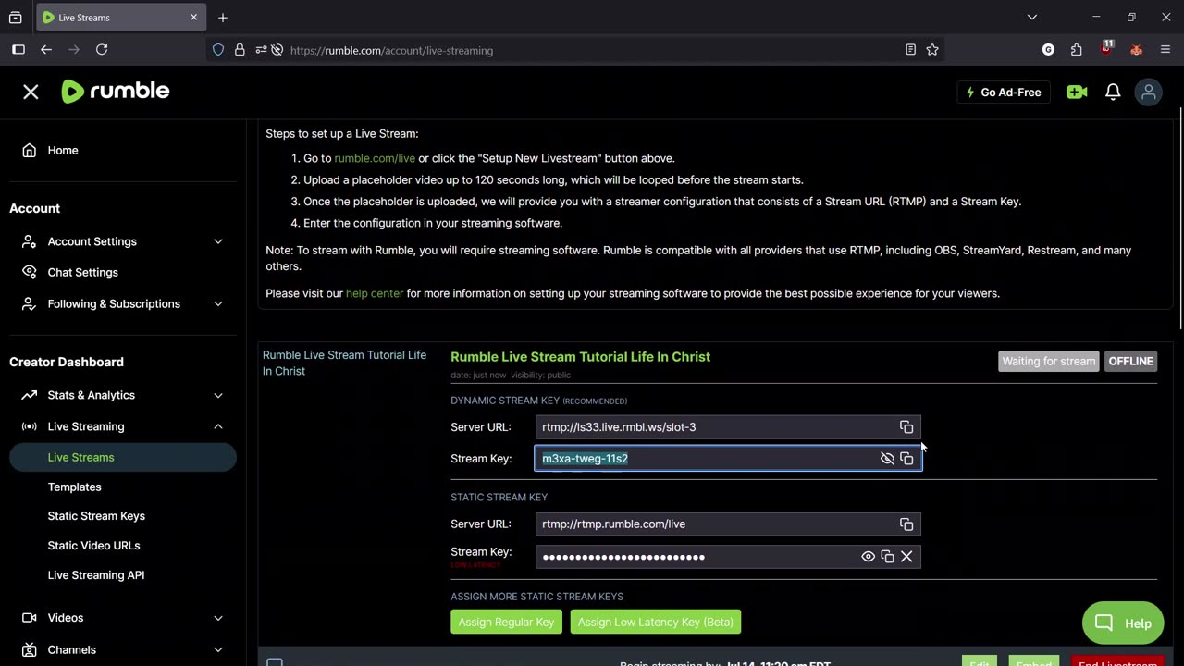Follow the rumble.com/live link
The height and width of the screenshot is (666, 1184).
pyautogui.click(x=375, y=158)
